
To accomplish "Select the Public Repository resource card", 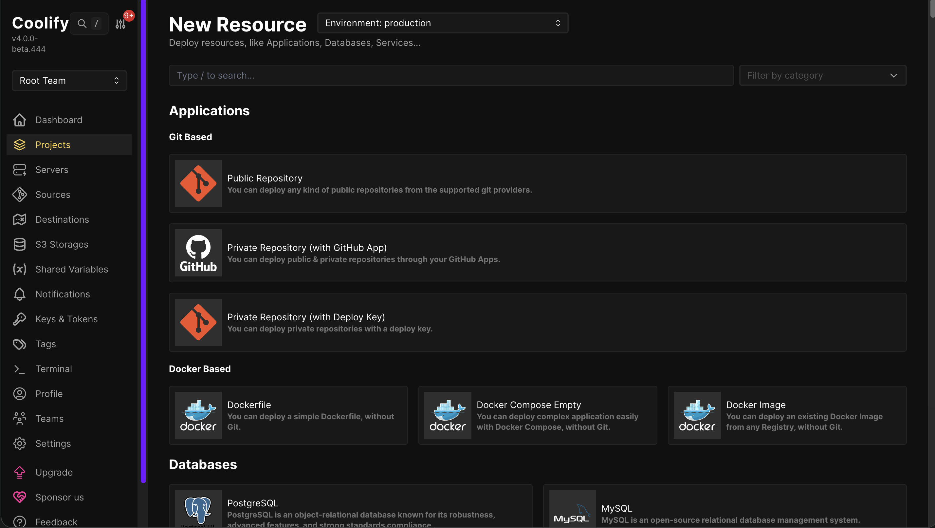I will point(538,184).
